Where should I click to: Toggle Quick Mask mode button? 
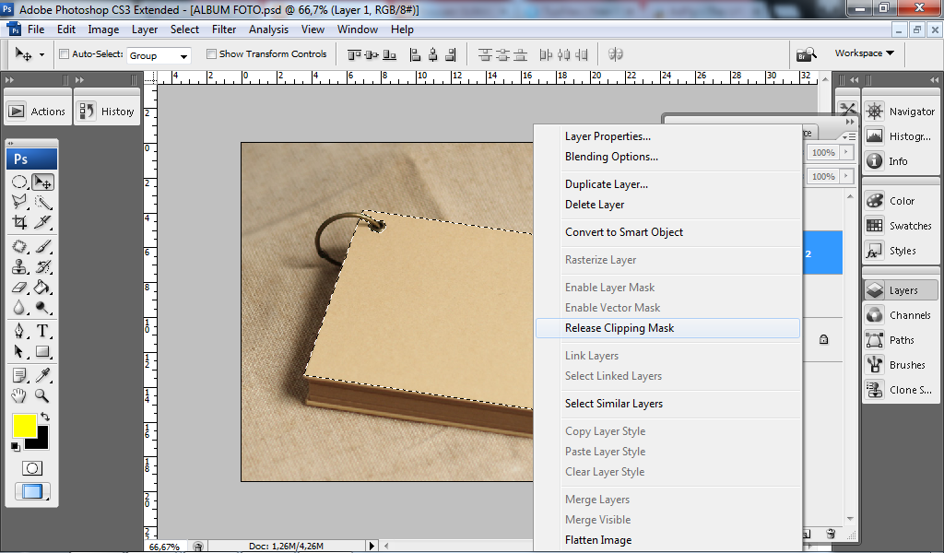tap(32, 467)
